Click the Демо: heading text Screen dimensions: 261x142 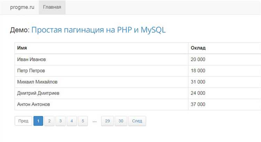[19, 30]
